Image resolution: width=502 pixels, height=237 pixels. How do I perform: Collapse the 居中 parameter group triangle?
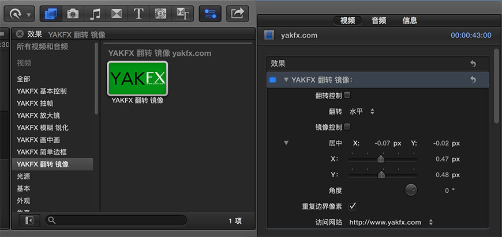click(x=286, y=143)
